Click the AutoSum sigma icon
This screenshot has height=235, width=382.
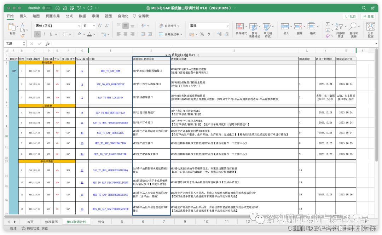tap(328, 24)
